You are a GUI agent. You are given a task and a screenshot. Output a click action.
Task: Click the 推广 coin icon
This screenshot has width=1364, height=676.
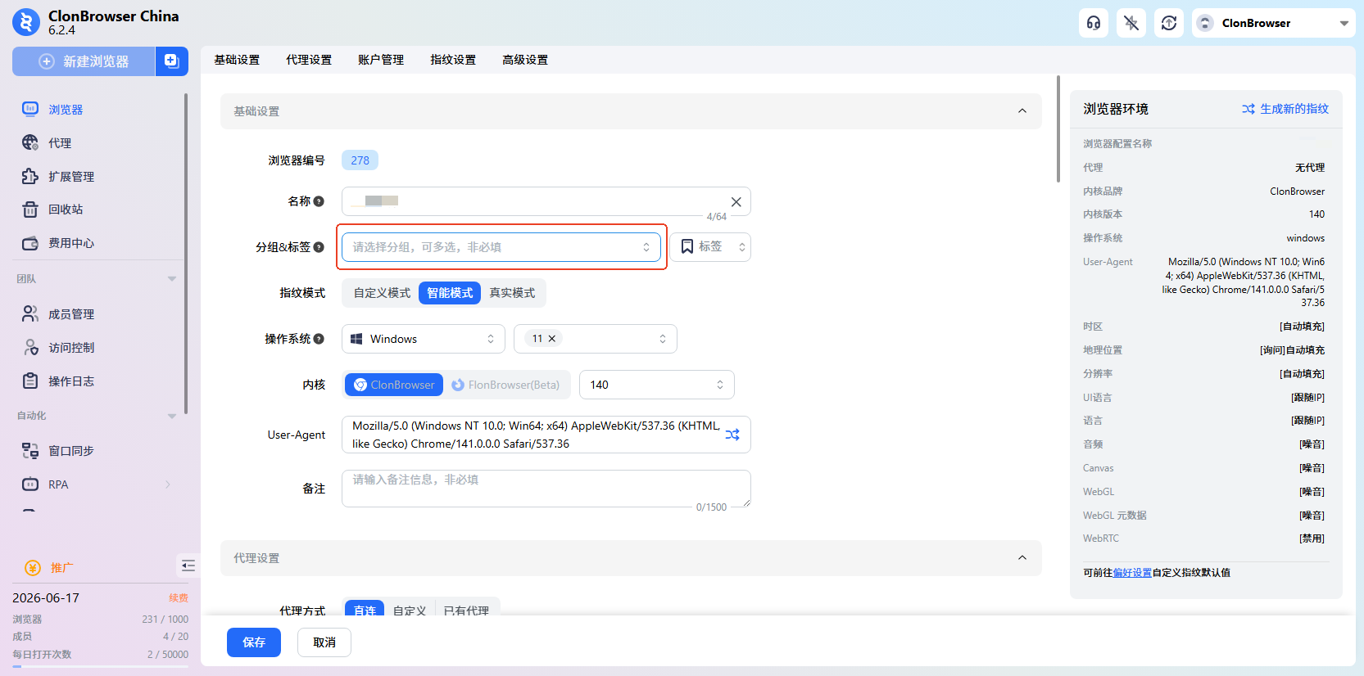click(33, 568)
